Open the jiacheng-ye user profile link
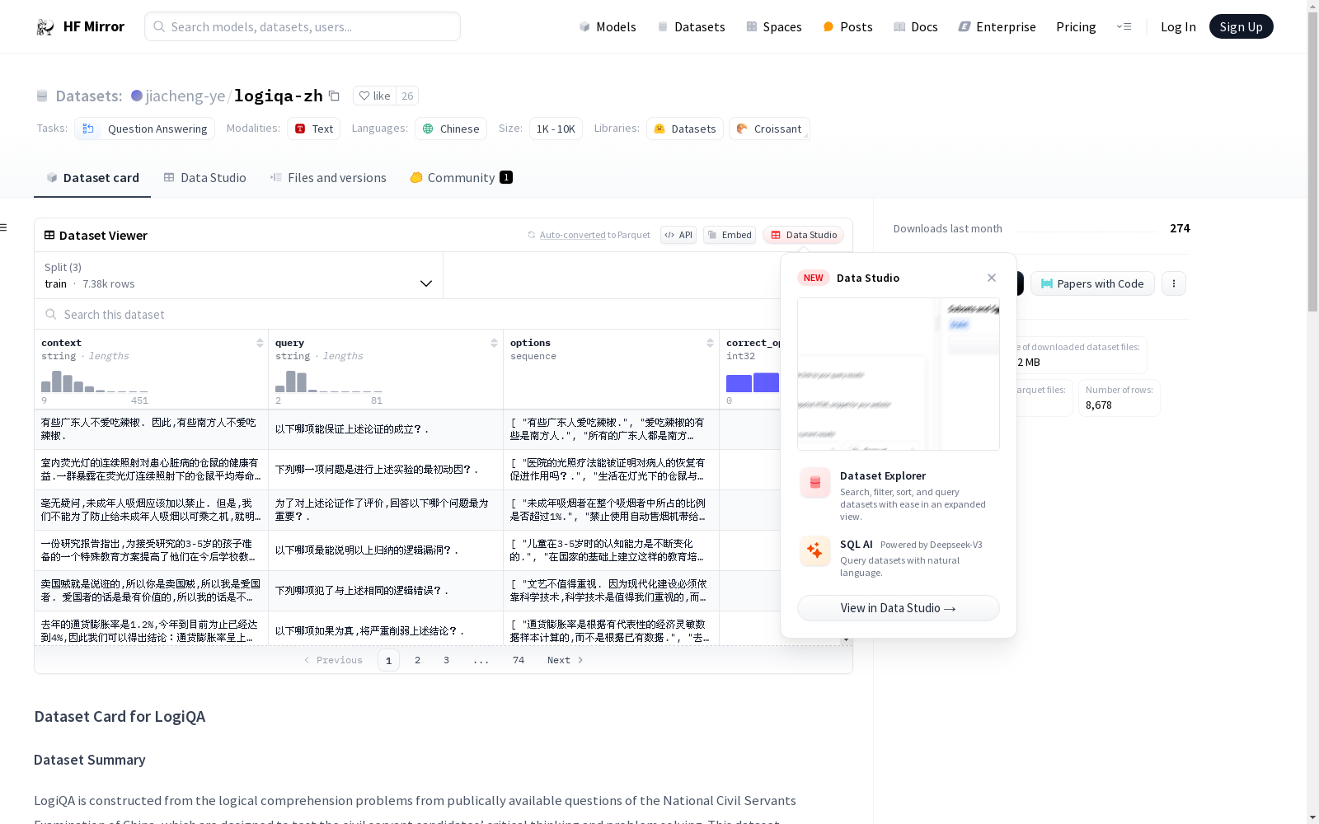This screenshot has width=1319, height=824. click(x=185, y=96)
